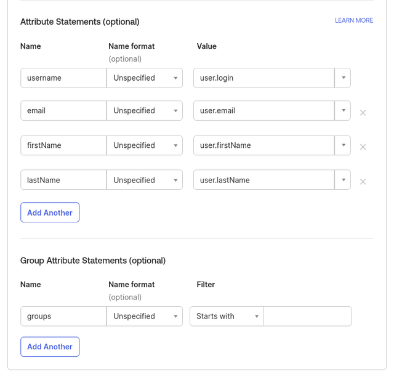Screen dimensions: 394x382
Task: Open Name format dropdown for lastName
Action: pyautogui.click(x=145, y=180)
